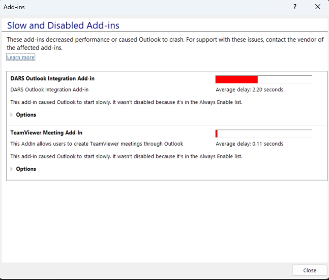Click the DARS 'caused Outlook to start slowly' message

click(x=126, y=102)
